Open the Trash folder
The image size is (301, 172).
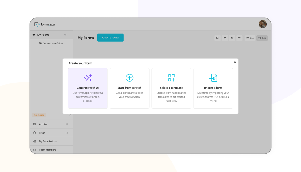point(42,133)
